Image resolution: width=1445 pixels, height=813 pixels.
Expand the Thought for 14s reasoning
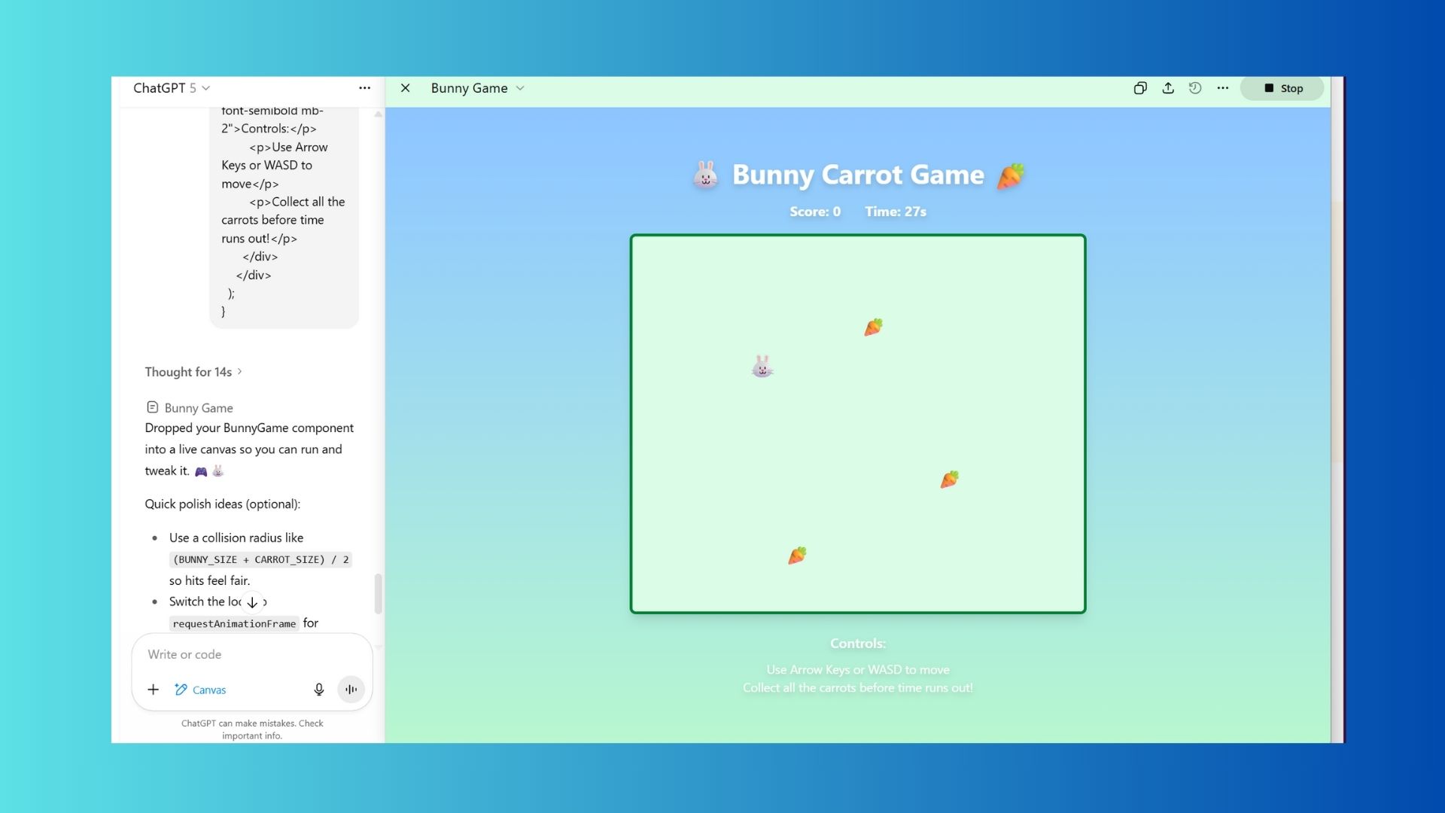click(x=193, y=371)
